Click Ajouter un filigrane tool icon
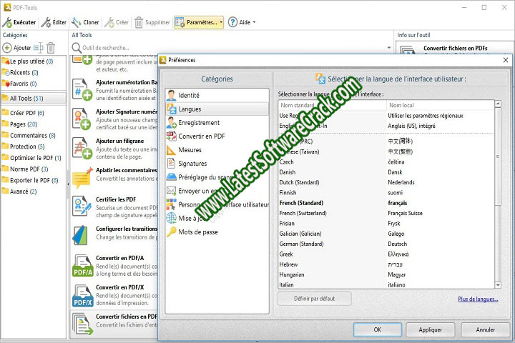This screenshot has height=343, width=515. [82, 148]
